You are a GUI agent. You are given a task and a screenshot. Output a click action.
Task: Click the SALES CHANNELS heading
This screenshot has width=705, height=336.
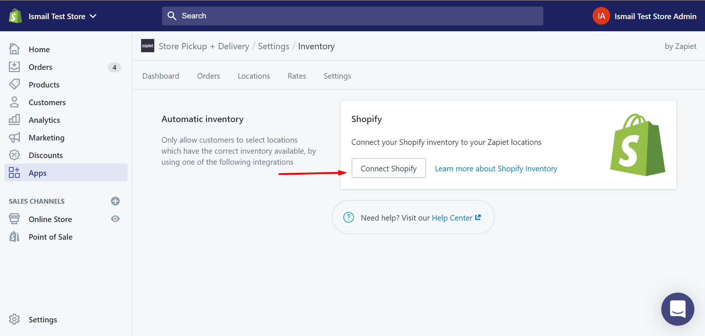(37, 201)
